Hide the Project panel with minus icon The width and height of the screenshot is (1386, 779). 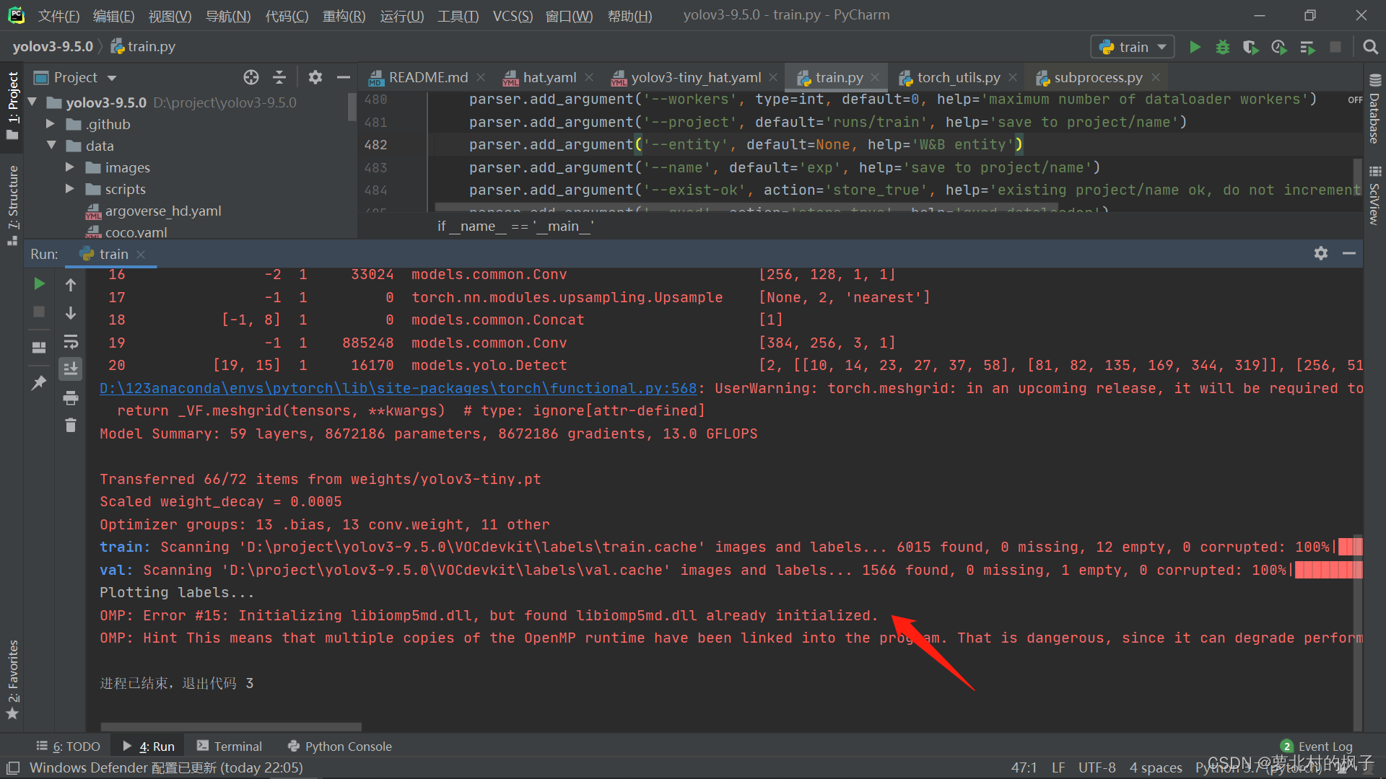(x=344, y=77)
